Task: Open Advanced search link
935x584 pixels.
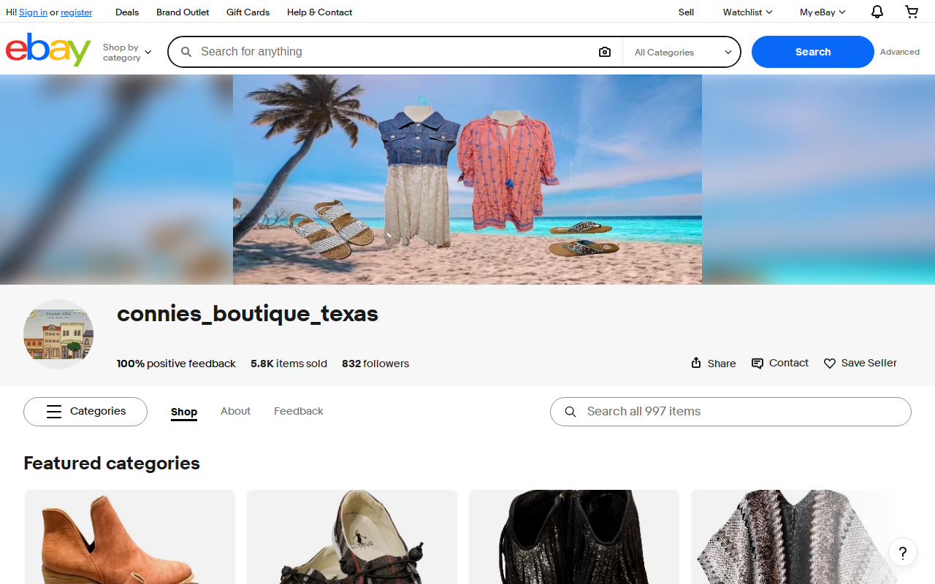Action: 900,52
